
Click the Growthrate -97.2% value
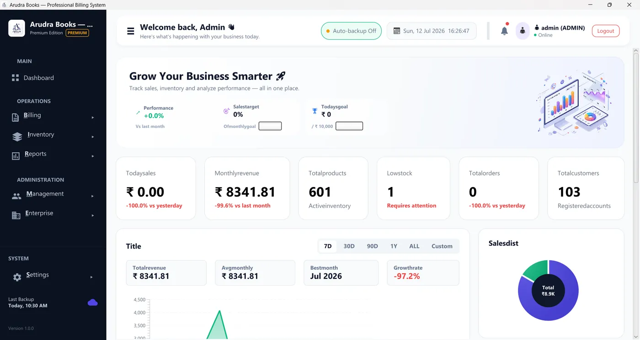coord(407,276)
